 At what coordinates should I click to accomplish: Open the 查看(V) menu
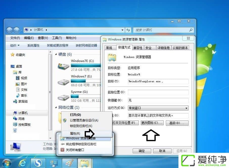(43, 38)
